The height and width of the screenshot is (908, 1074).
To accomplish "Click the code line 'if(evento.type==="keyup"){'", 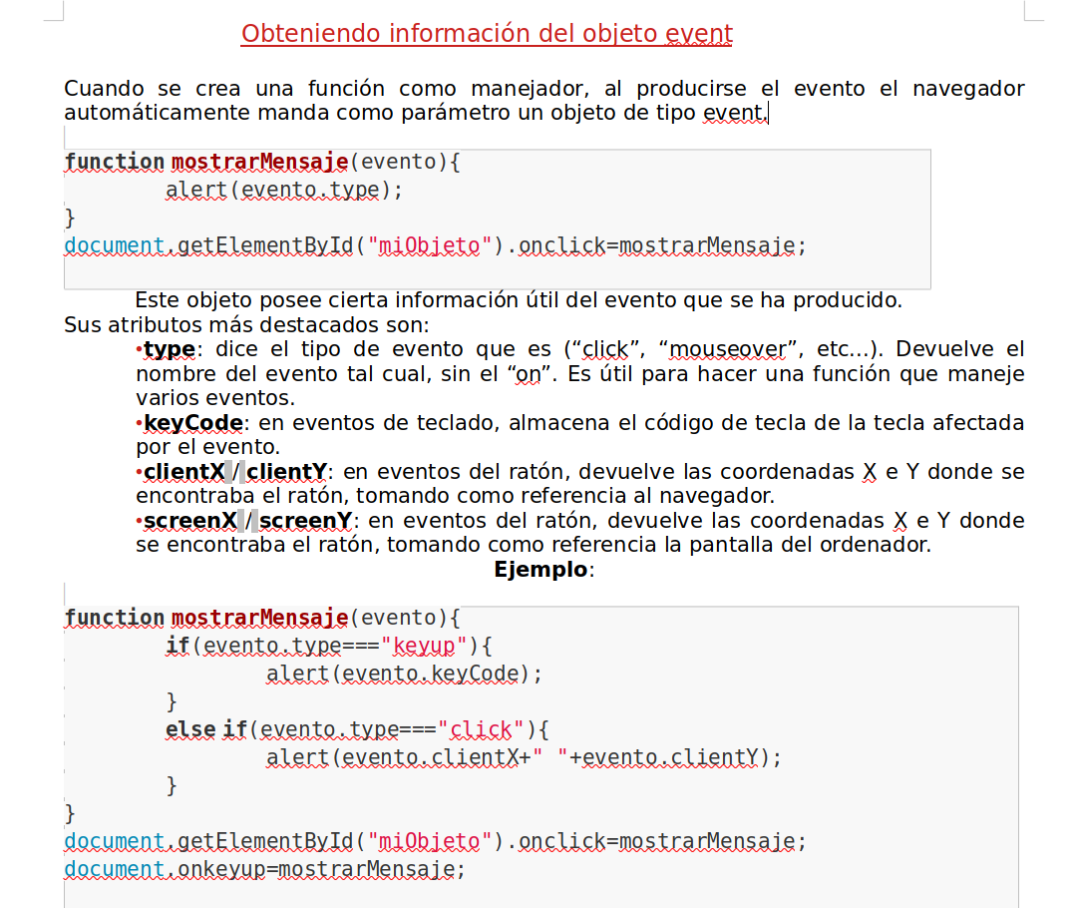I will click(329, 646).
